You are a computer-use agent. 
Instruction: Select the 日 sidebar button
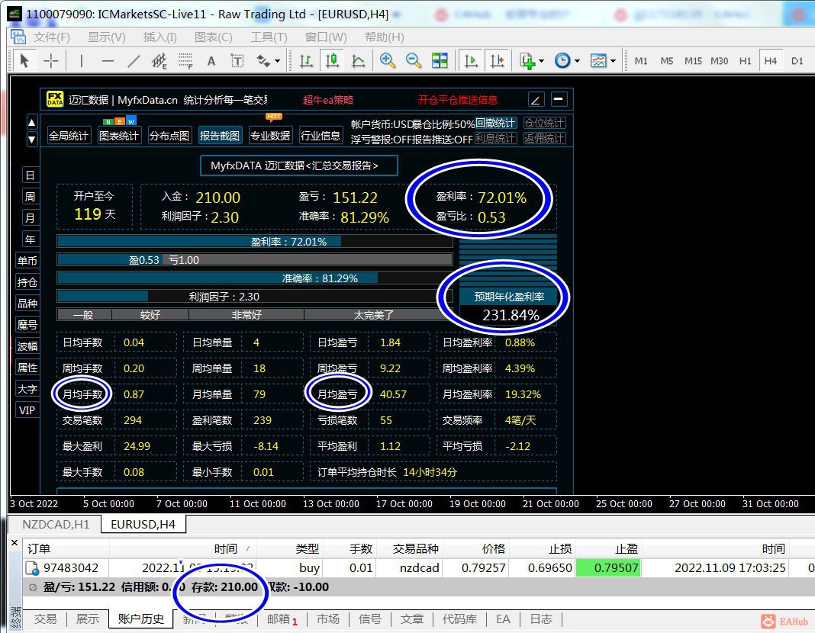point(31,175)
